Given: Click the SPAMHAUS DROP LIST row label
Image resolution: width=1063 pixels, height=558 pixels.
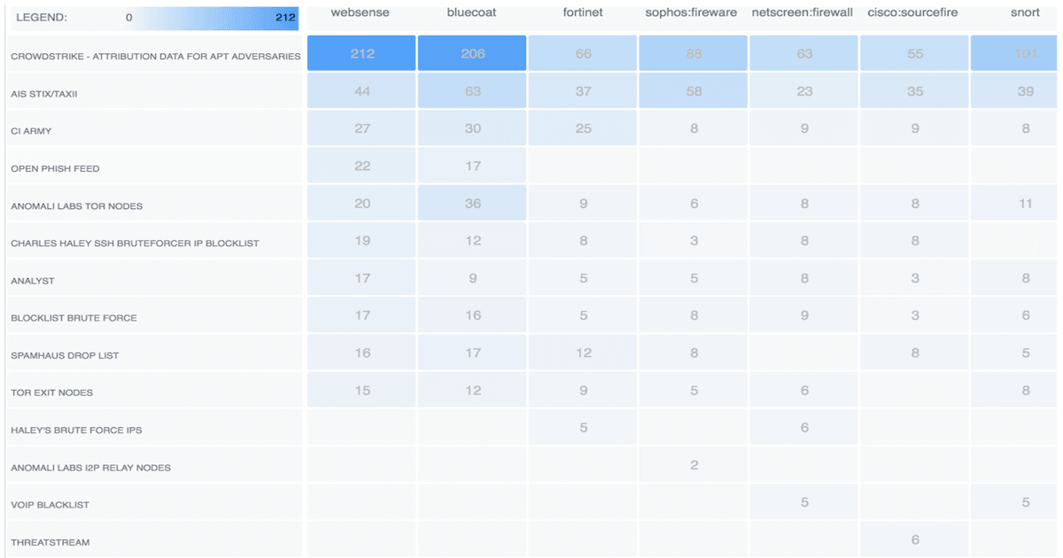Looking at the screenshot, I should pyautogui.click(x=65, y=355).
